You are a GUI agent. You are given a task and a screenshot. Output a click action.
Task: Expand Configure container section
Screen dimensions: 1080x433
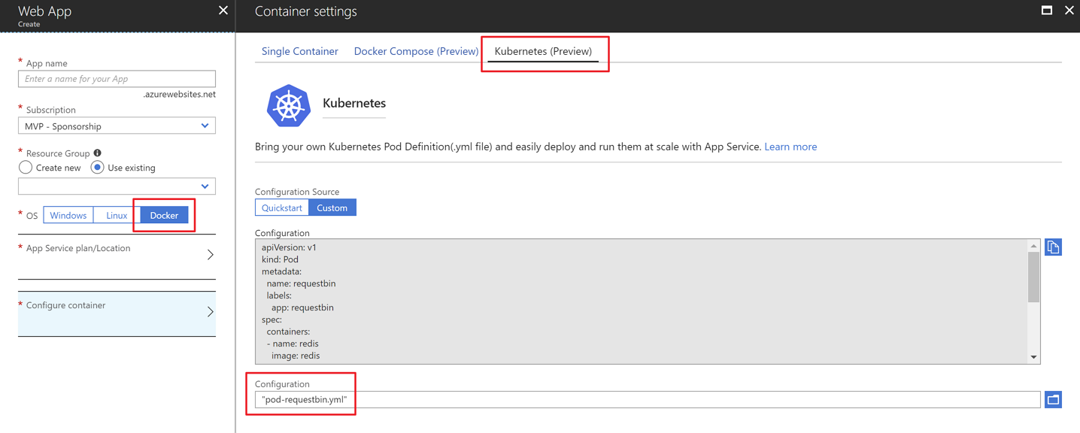click(x=117, y=313)
